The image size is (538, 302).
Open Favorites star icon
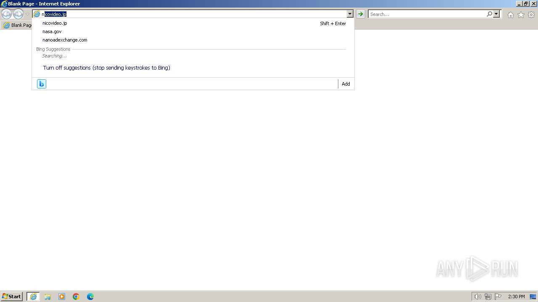[x=521, y=15]
